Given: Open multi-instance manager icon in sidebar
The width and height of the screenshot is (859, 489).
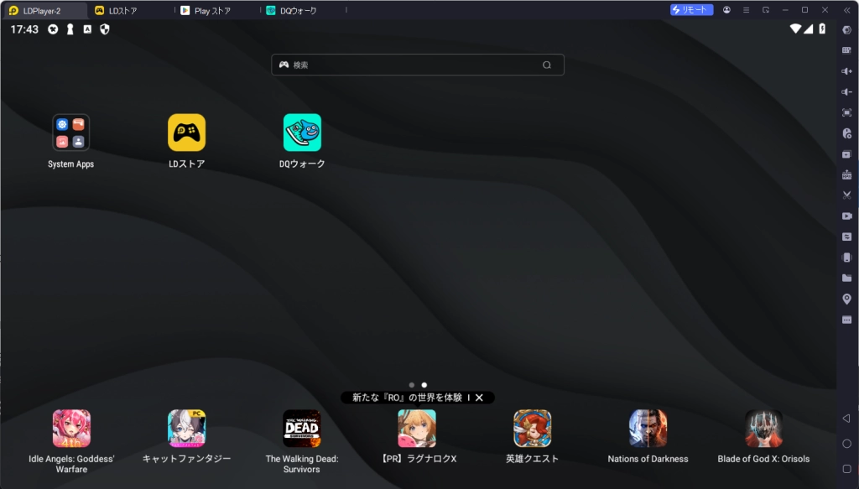Looking at the screenshot, I should tap(847, 154).
